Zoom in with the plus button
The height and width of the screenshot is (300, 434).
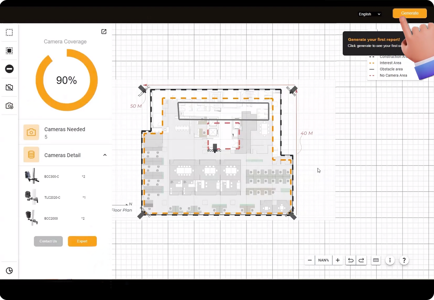point(338,260)
